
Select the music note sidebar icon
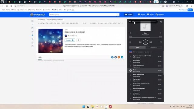click(x=32, y=35)
